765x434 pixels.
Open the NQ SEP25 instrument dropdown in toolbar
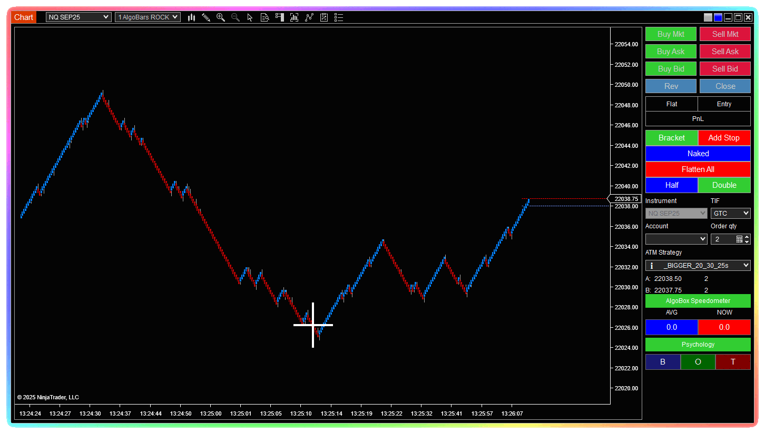pyautogui.click(x=79, y=17)
